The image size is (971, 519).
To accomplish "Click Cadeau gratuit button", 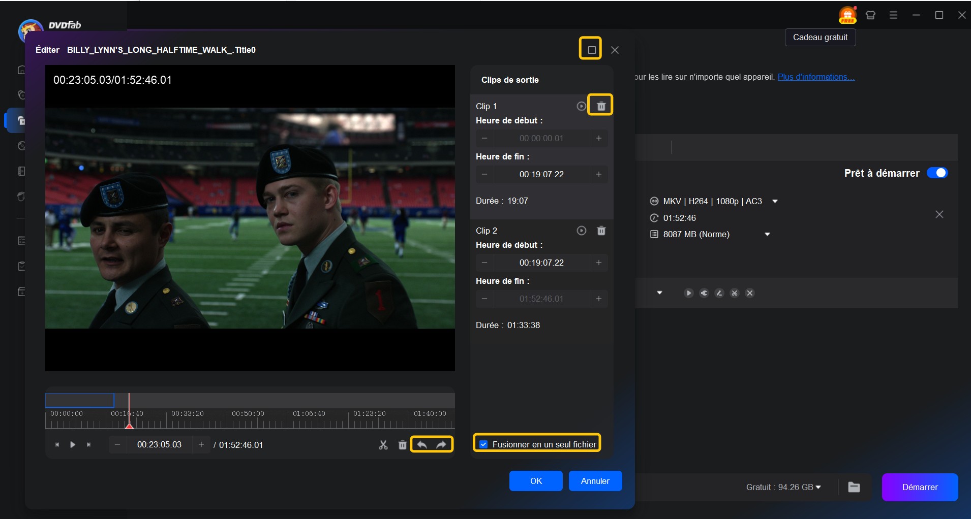I will click(820, 38).
